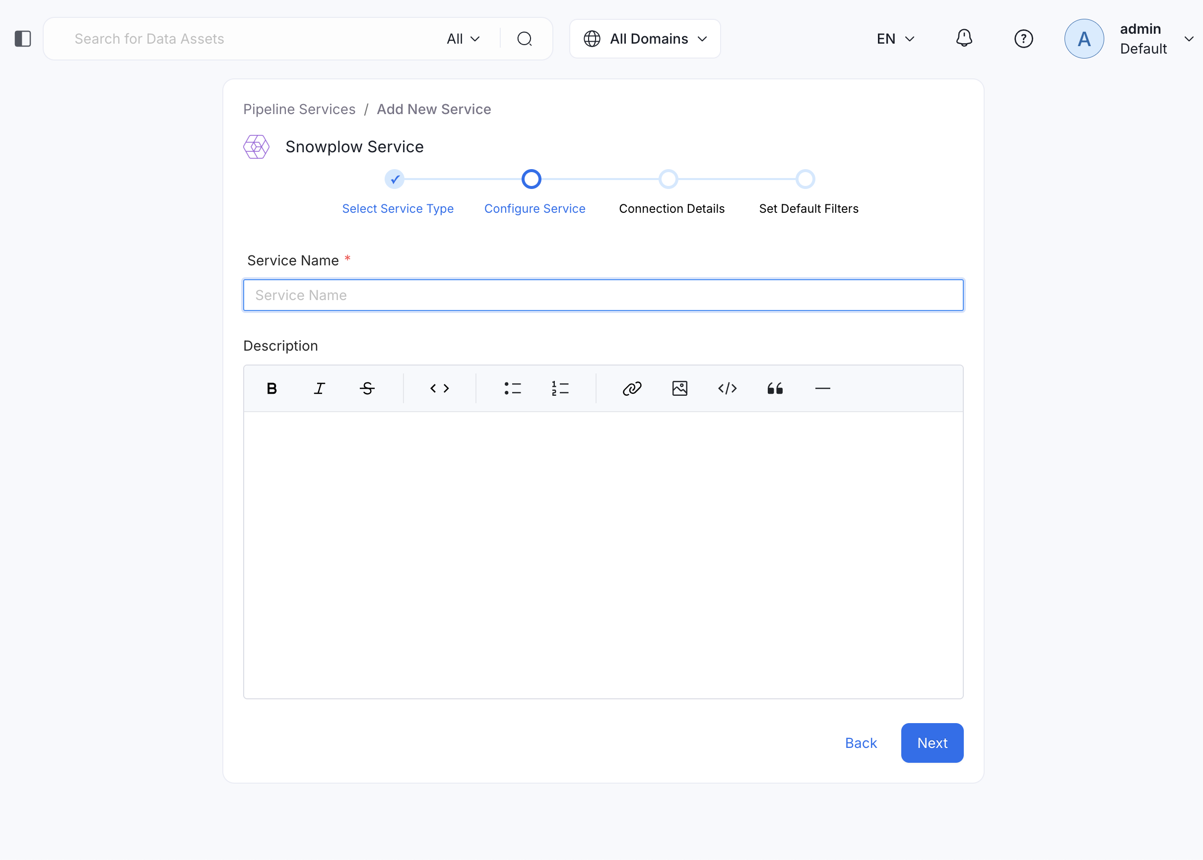The image size is (1203, 860).
Task: Click the Next button
Action: tap(932, 742)
